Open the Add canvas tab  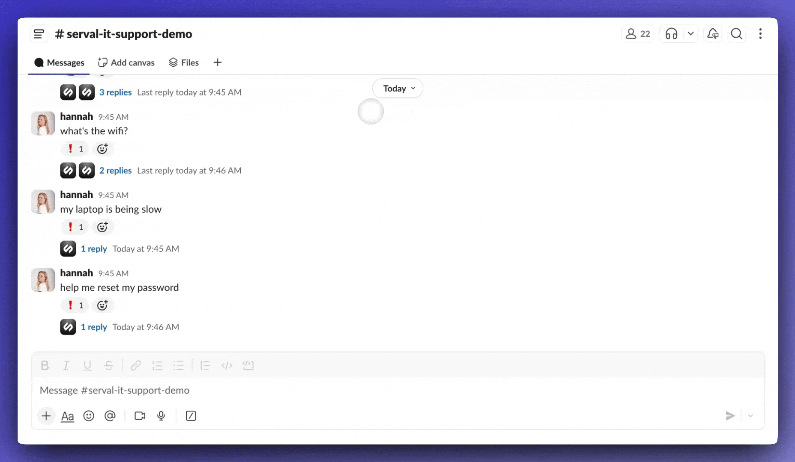(x=126, y=62)
